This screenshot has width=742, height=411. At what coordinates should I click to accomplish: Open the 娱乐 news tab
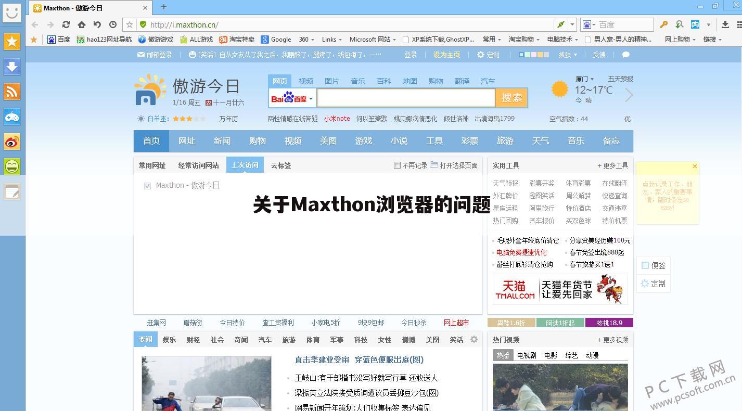pos(169,340)
